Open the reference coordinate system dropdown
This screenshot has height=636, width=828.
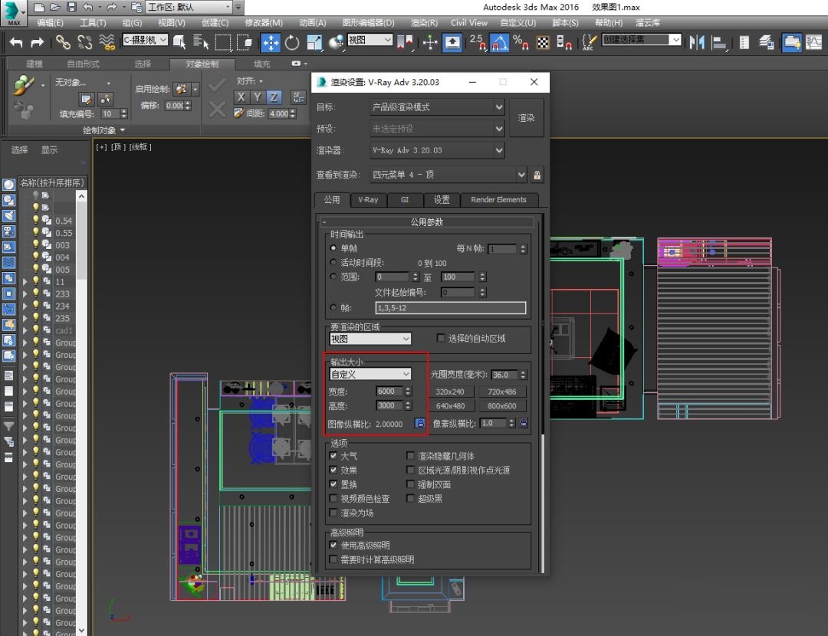coord(370,40)
